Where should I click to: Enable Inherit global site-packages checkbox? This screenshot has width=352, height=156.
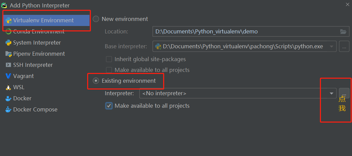(109, 59)
